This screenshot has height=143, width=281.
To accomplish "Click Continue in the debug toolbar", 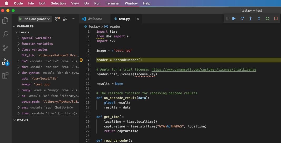I will click(x=234, y=18).
